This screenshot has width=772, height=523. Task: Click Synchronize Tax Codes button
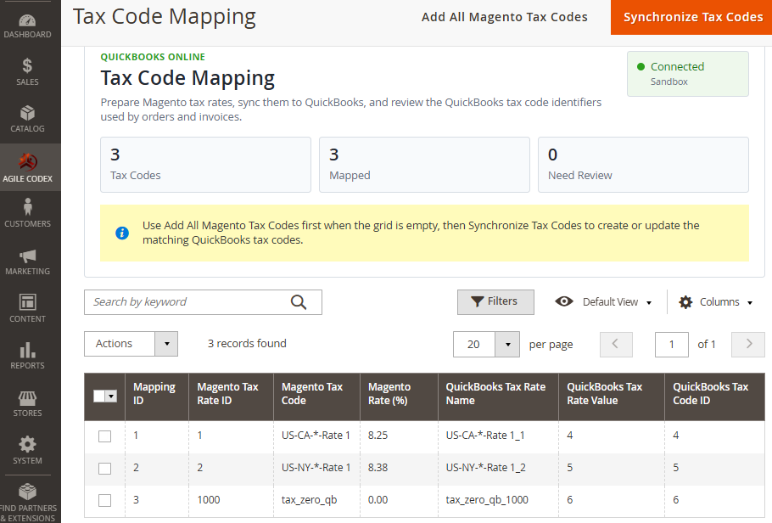[691, 17]
